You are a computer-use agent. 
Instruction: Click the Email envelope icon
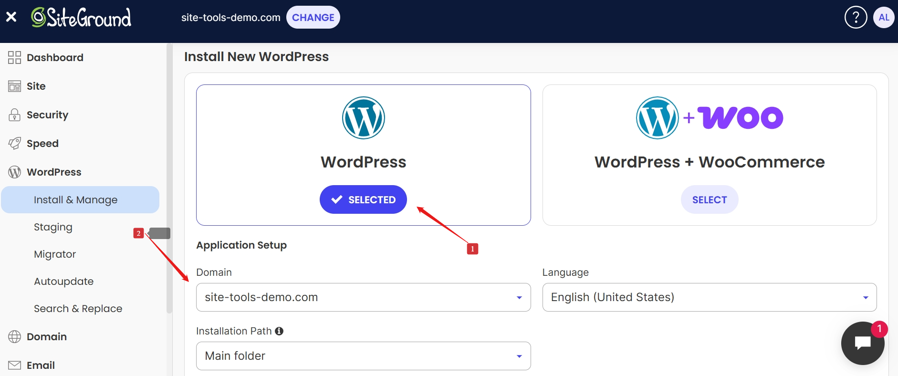click(x=14, y=365)
